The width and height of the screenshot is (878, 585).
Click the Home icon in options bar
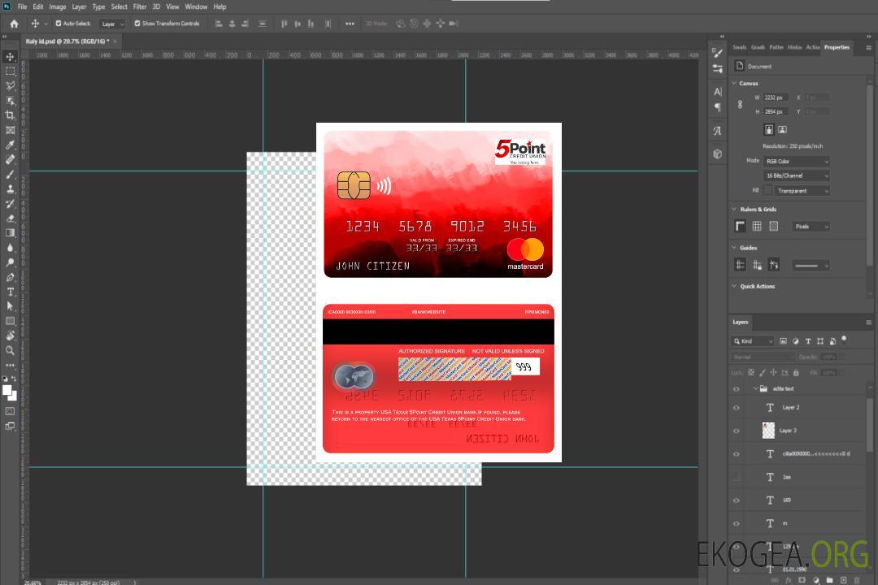point(14,24)
